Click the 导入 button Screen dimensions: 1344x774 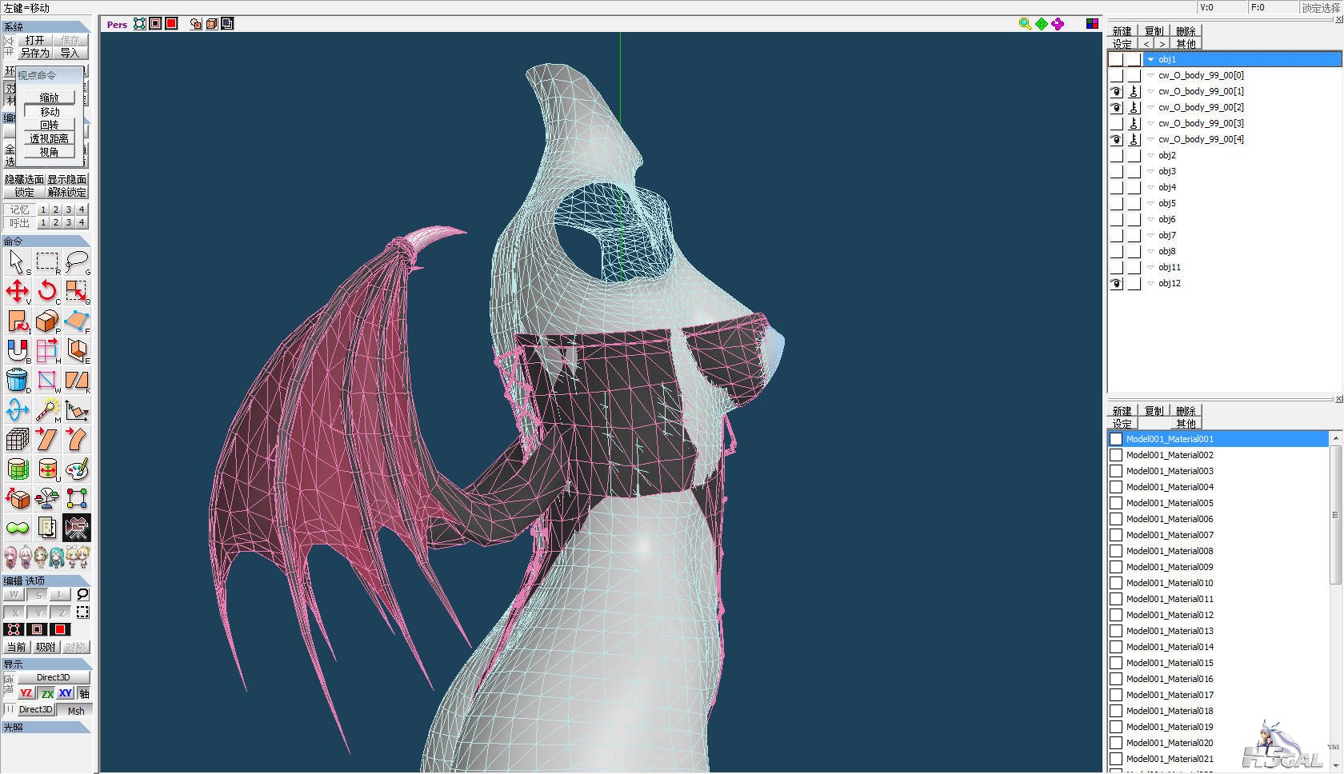click(70, 53)
